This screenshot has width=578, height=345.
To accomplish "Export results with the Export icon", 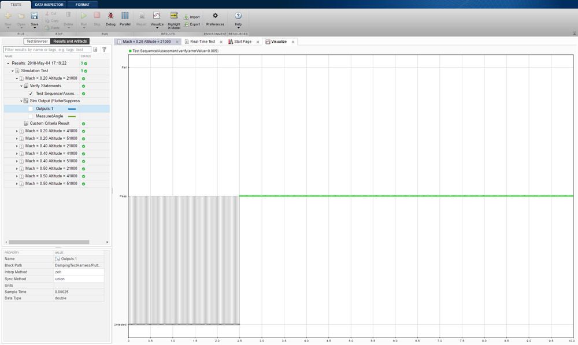I will 191,25.
